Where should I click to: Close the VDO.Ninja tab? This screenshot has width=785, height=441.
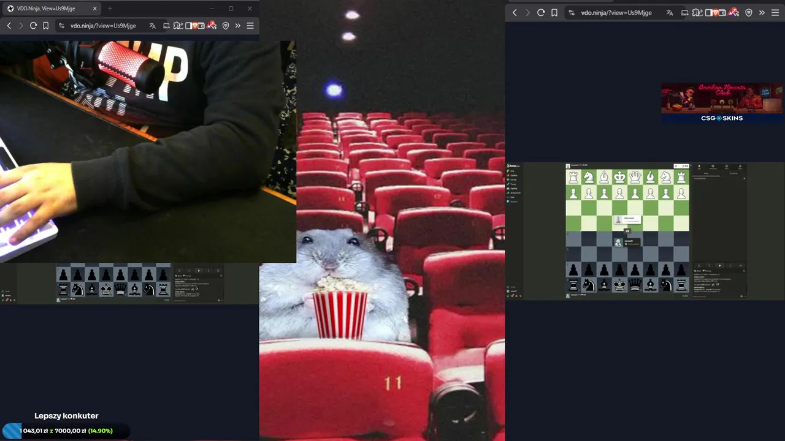pyautogui.click(x=94, y=9)
